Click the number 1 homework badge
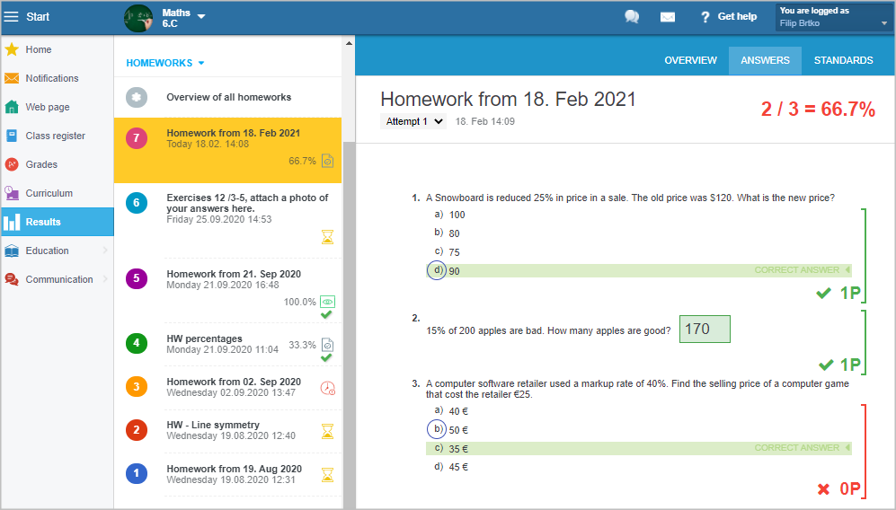The height and width of the screenshot is (510, 896). [x=137, y=473]
